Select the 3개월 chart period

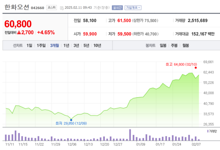click(55, 45)
